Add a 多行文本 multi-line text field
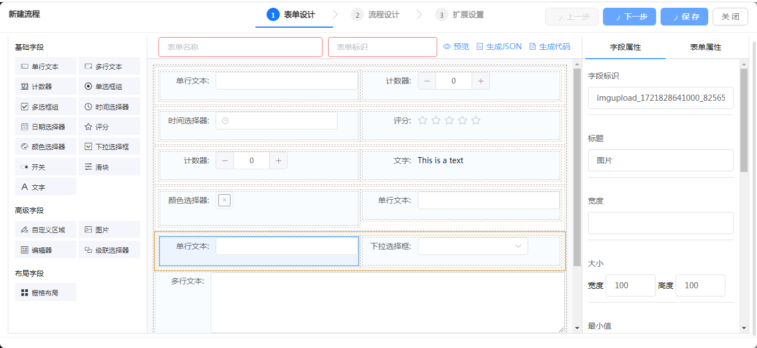The height and width of the screenshot is (348, 757). (x=109, y=66)
